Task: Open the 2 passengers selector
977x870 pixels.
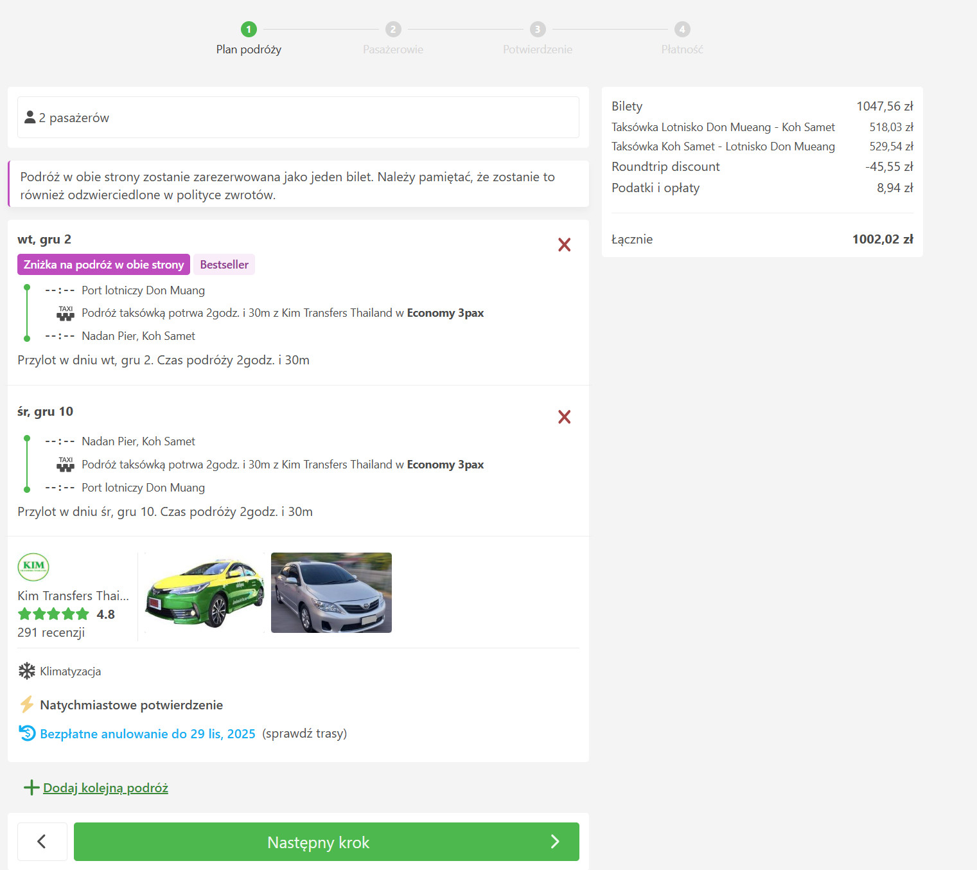Action: [x=298, y=118]
